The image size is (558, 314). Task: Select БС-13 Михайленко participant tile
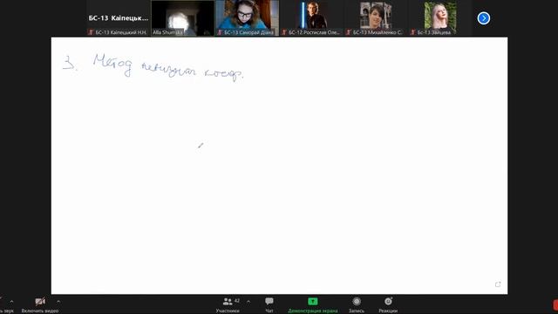376,18
